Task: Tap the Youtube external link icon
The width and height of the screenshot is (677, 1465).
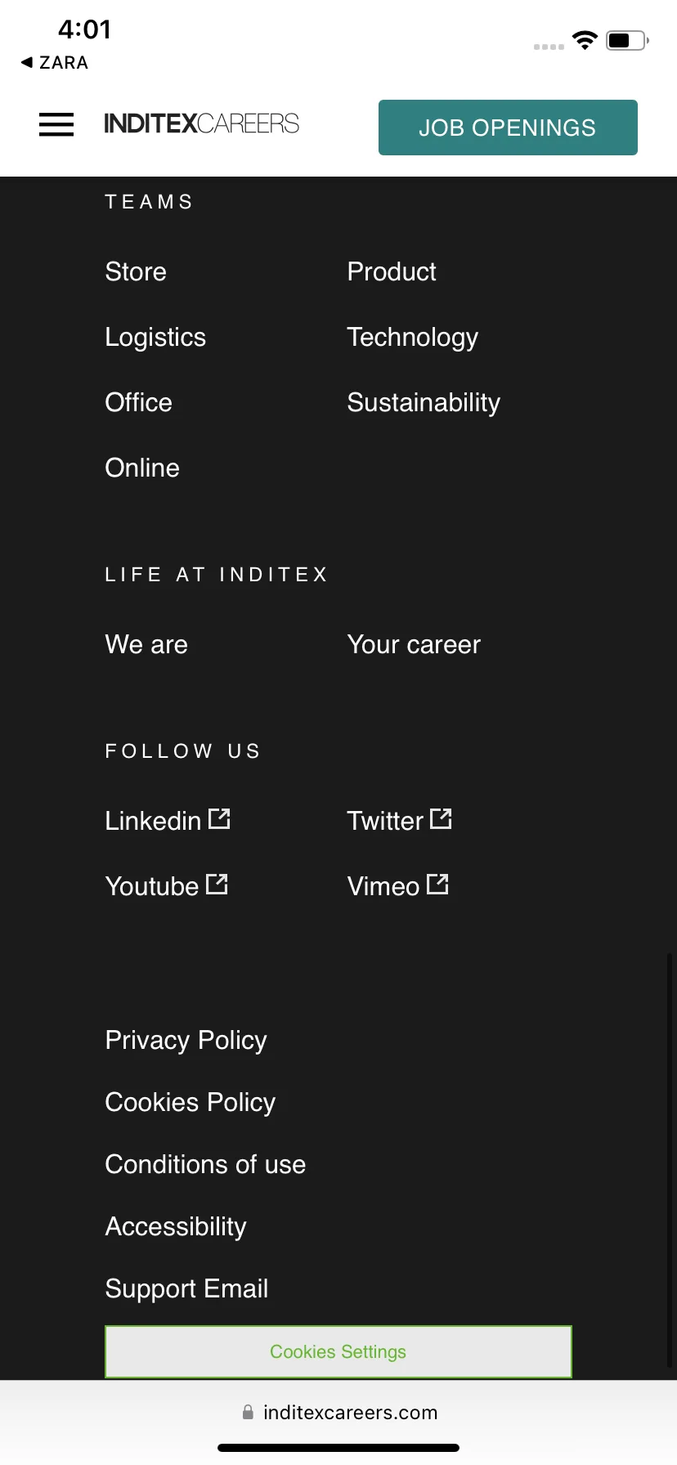Action: click(x=217, y=884)
